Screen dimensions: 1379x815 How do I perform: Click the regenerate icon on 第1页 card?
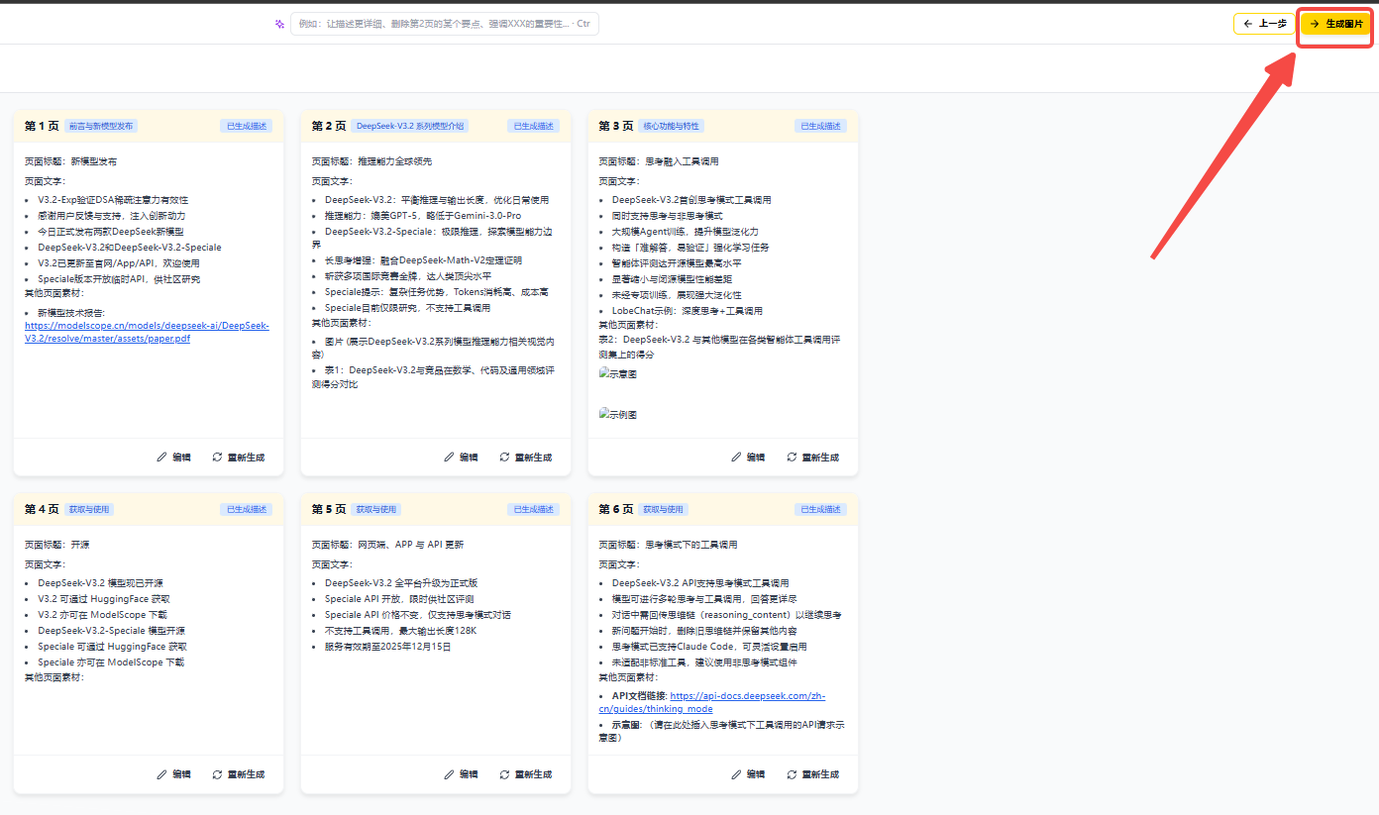tap(217, 457)
